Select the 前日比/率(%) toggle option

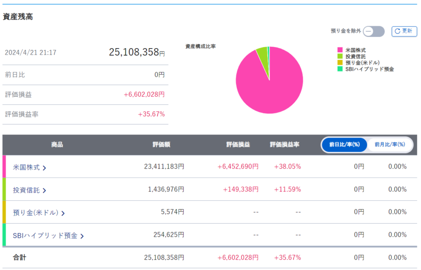pos(344,145)
